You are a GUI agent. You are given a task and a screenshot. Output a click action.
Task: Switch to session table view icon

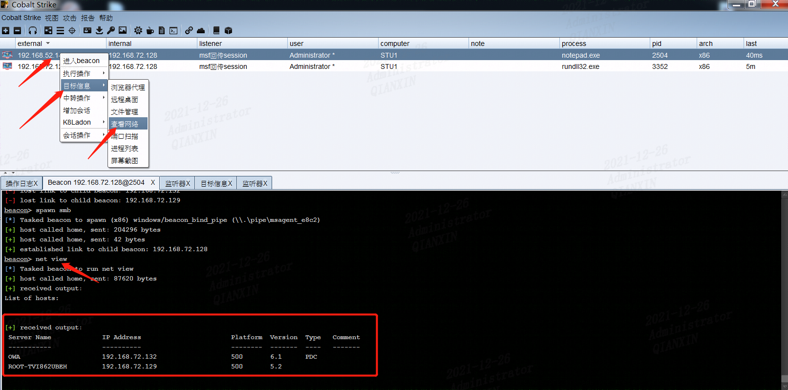click(x=60, y=30)
